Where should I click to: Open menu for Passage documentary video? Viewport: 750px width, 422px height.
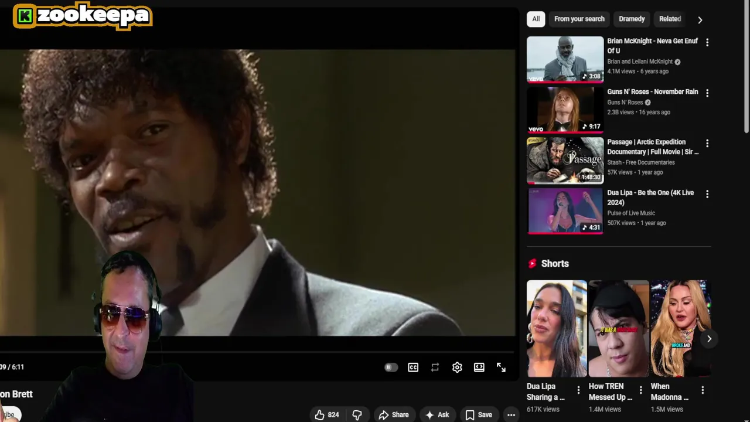[x=707, y=143]
